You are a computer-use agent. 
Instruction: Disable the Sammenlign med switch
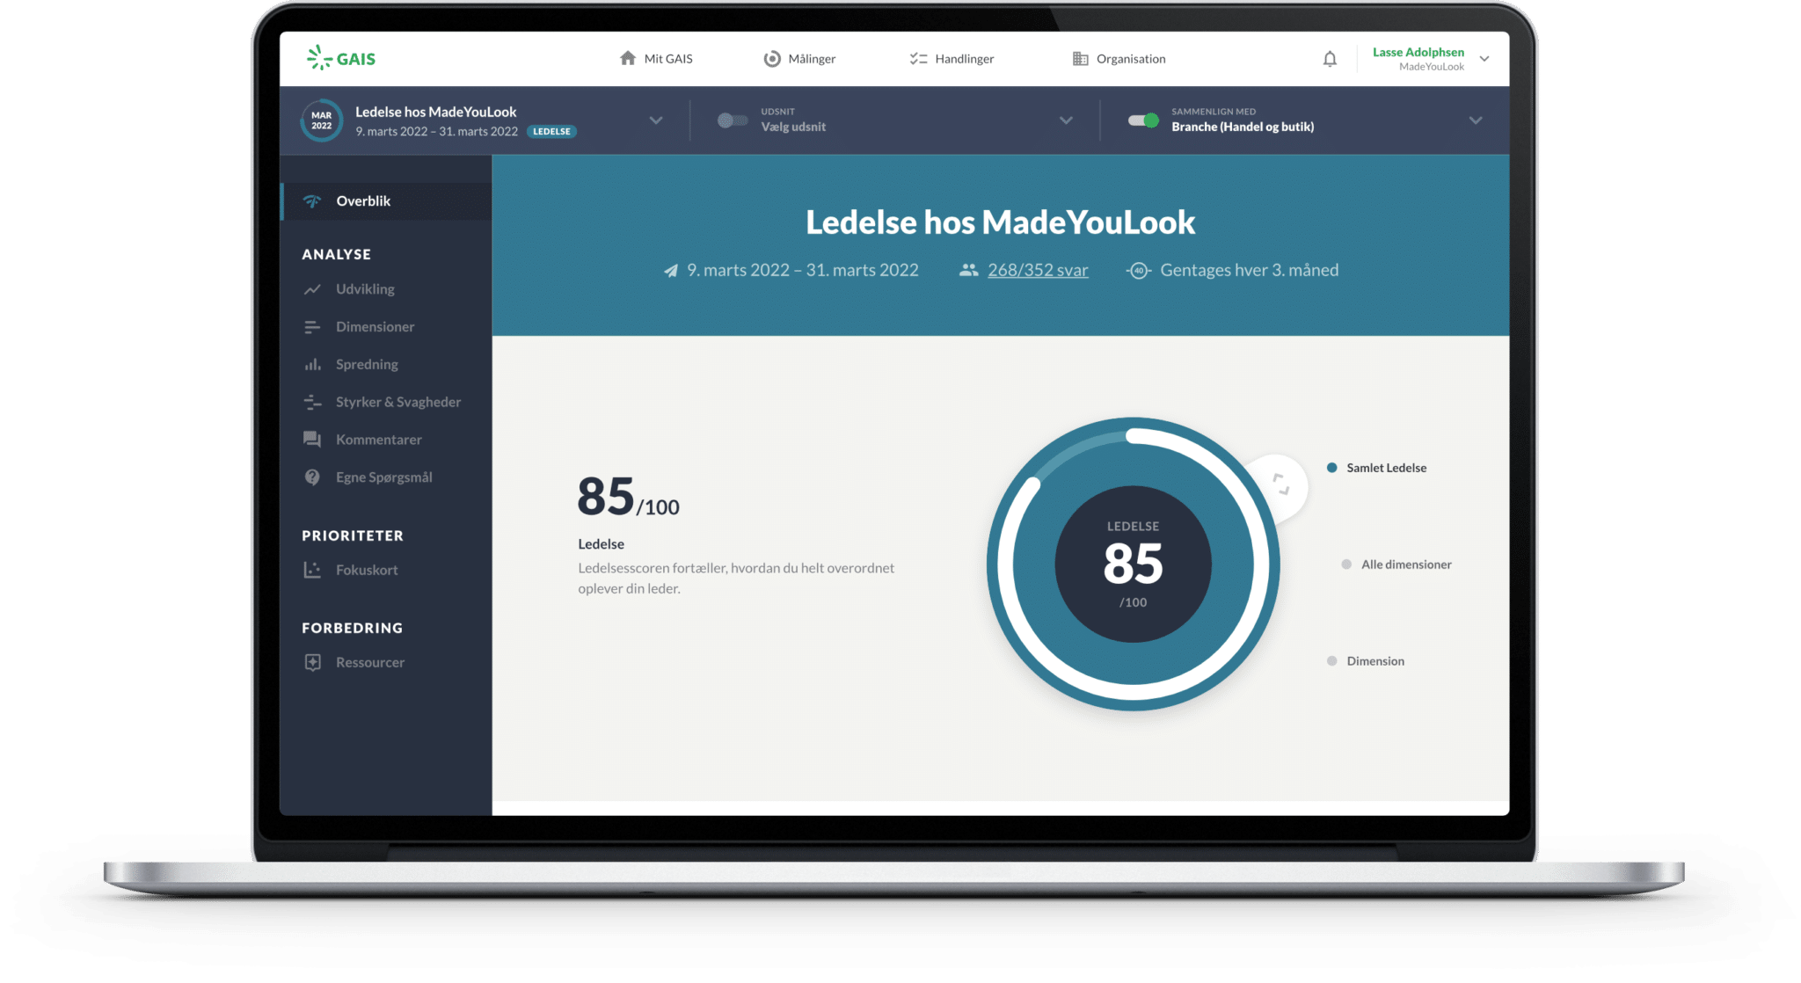(x=1143, y=120)
